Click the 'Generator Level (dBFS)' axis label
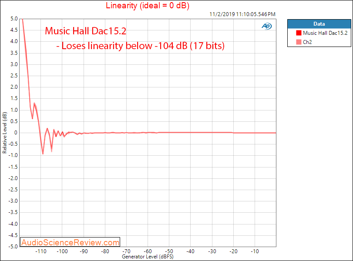The image size is (353, 261). click(148, 257)
